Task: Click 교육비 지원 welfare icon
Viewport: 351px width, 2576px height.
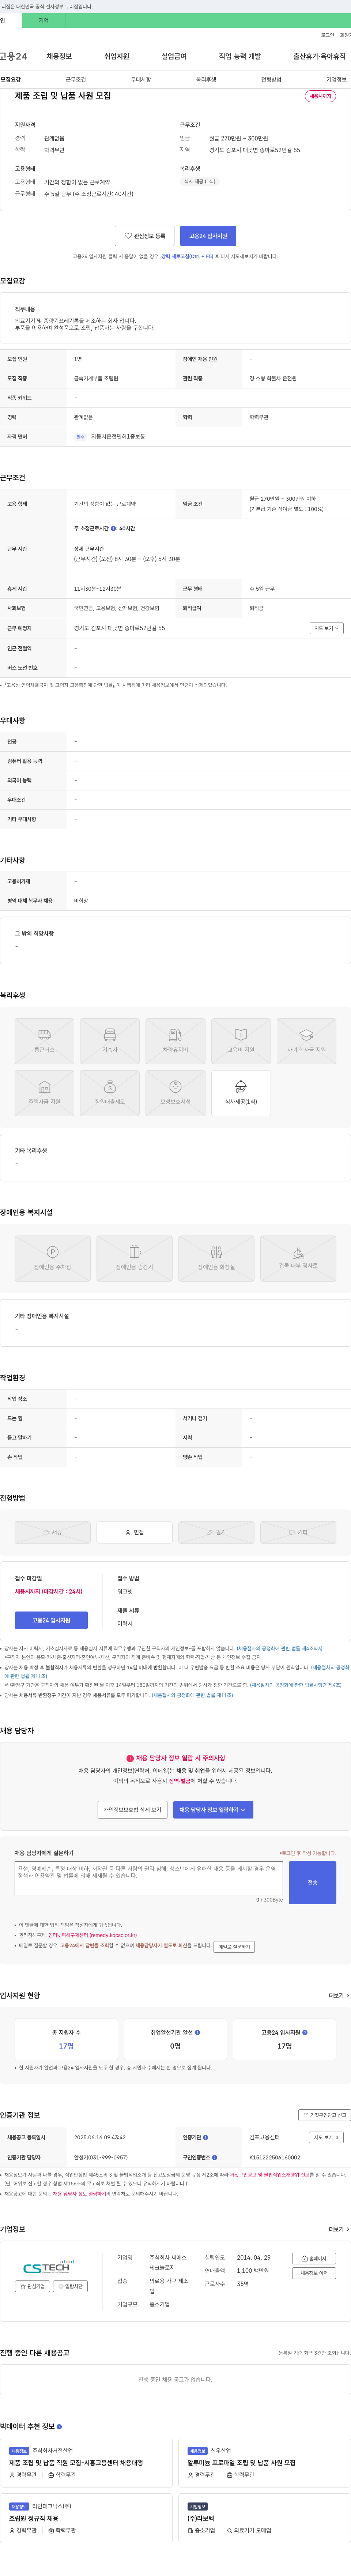Action: [x=241, y=1041]
